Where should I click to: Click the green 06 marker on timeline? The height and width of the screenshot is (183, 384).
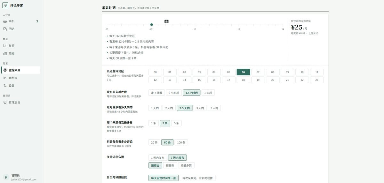pyautogui.click(x=152, y=25)
